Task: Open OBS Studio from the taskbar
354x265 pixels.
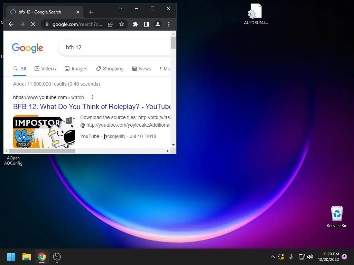Action: [57, 257]
